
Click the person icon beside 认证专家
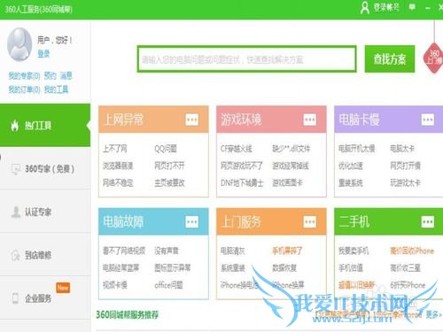[16, 212]
